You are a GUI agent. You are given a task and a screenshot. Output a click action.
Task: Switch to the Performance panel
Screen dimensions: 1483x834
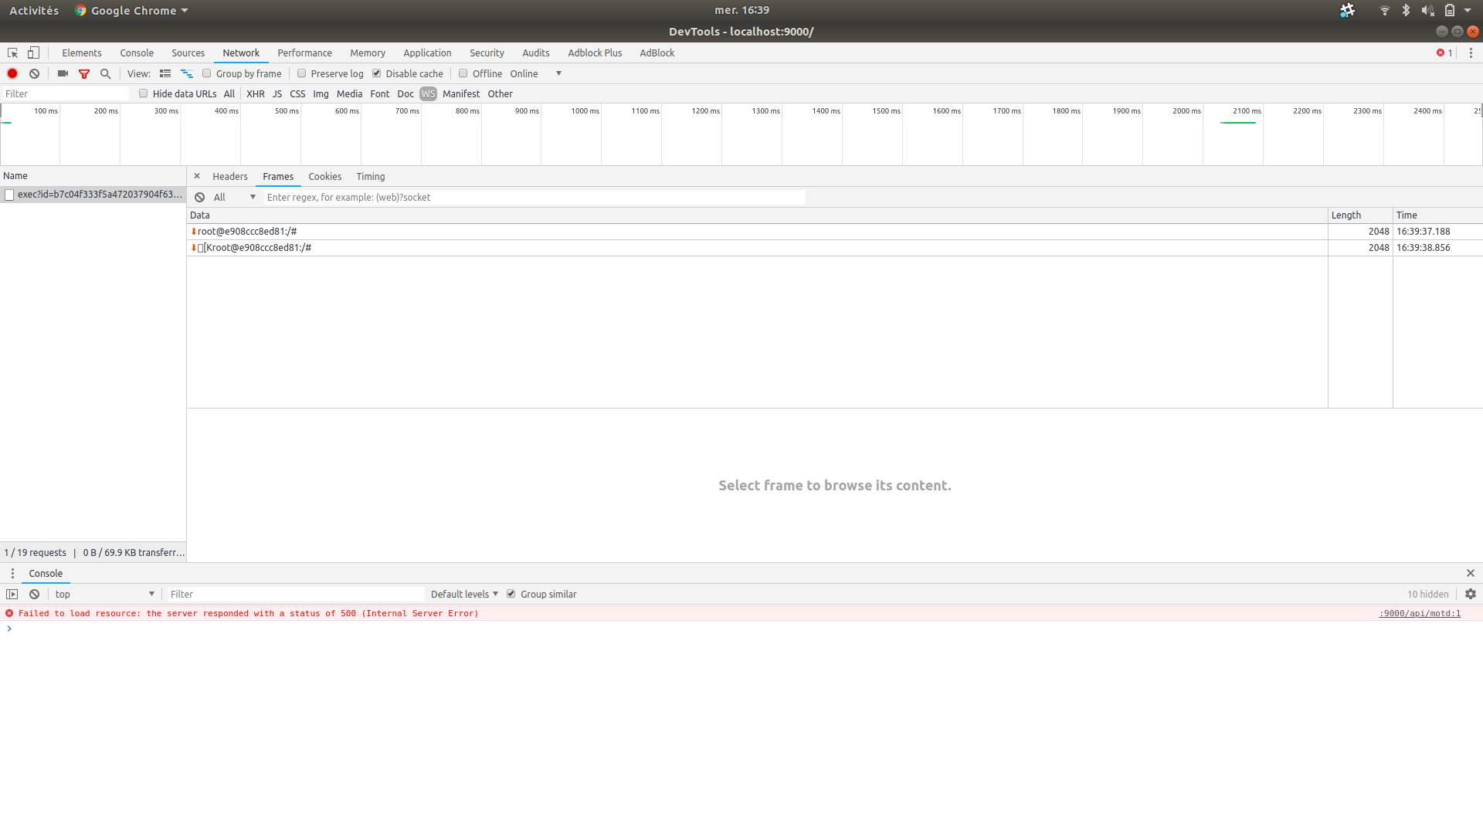[304, 53]
